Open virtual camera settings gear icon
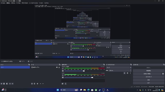Screen dimensions: 165x92 (163, 74)
